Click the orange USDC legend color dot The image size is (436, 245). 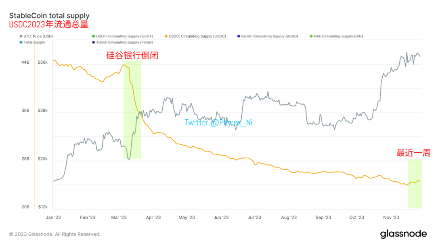(x=166, y=36)
